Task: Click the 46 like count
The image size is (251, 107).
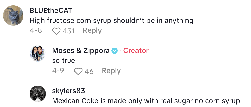Action: click(89, 71)
